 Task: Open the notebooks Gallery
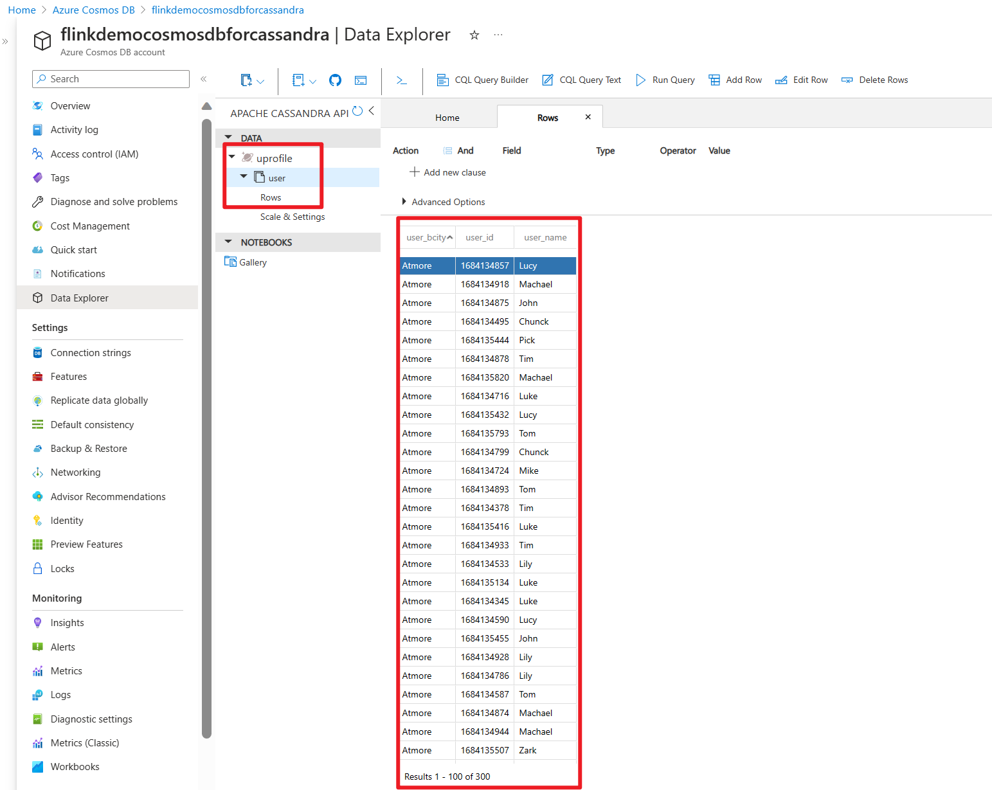[x=246, y=262]
